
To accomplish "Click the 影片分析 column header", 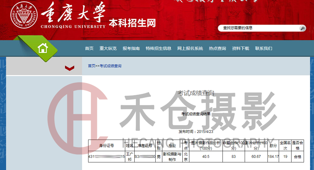I will 256,146.
